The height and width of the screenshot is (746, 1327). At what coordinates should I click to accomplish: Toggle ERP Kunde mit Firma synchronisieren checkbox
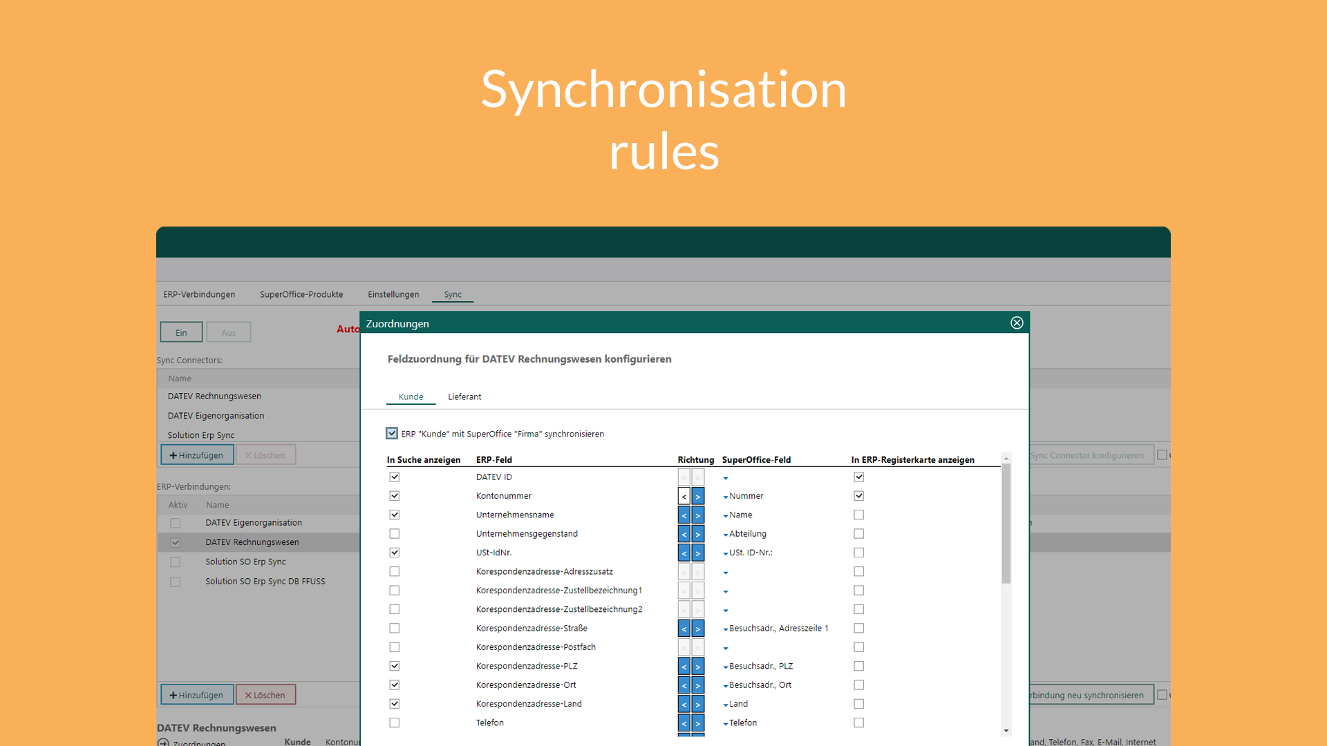coord(392,433)
